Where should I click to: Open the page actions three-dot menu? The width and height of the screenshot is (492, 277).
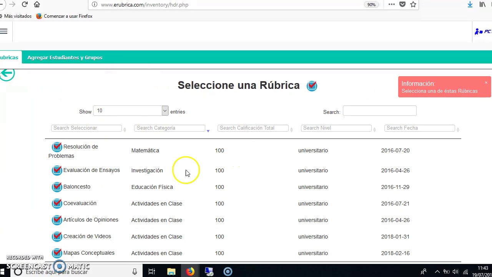click(x=391, y=5)
